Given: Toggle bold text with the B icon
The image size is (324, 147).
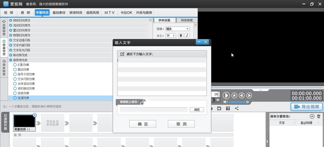Looking at the screenshot, I should (x=181, y=36).
